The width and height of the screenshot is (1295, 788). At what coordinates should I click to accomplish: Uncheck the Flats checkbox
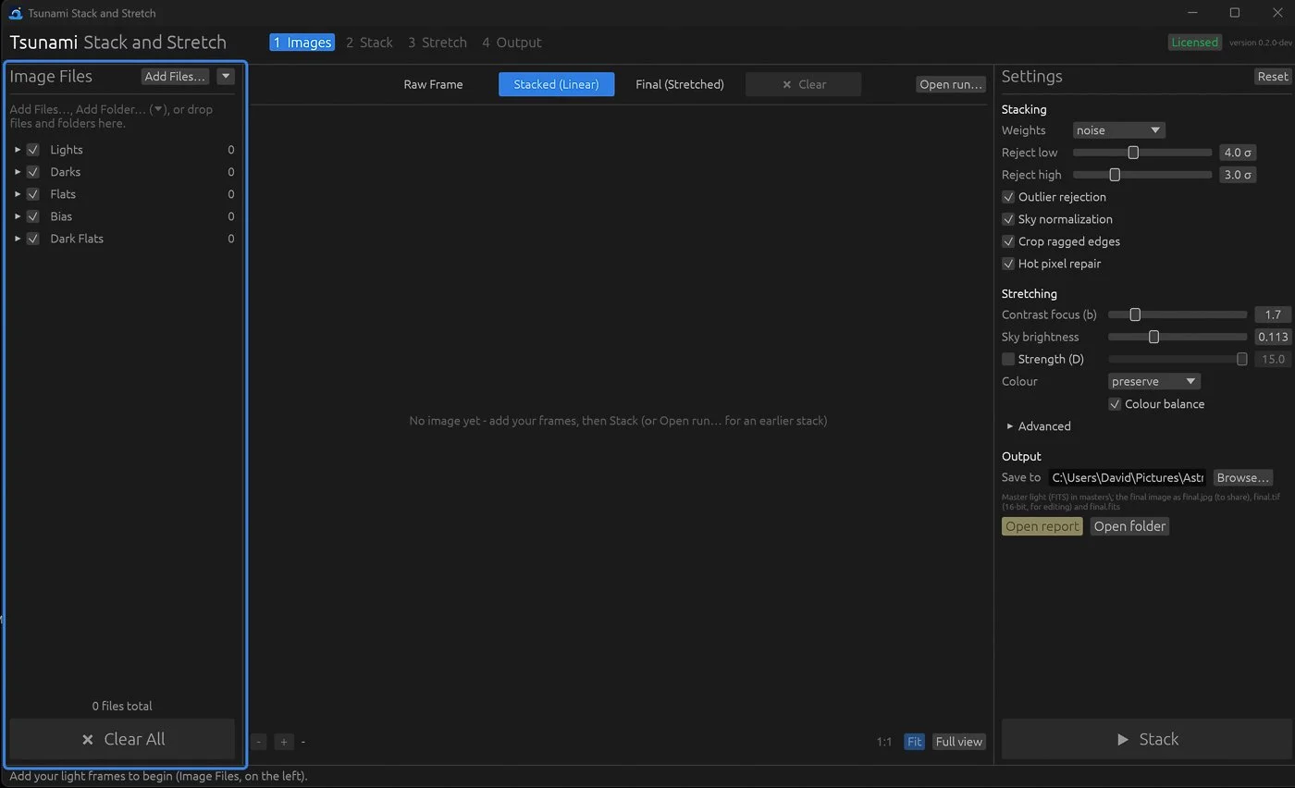point(33,194)
